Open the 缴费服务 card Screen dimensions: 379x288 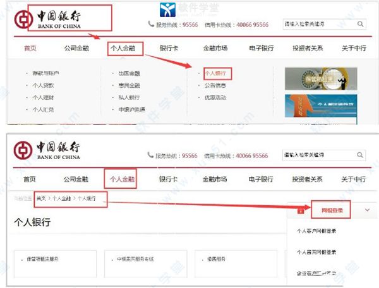[236, 264]
